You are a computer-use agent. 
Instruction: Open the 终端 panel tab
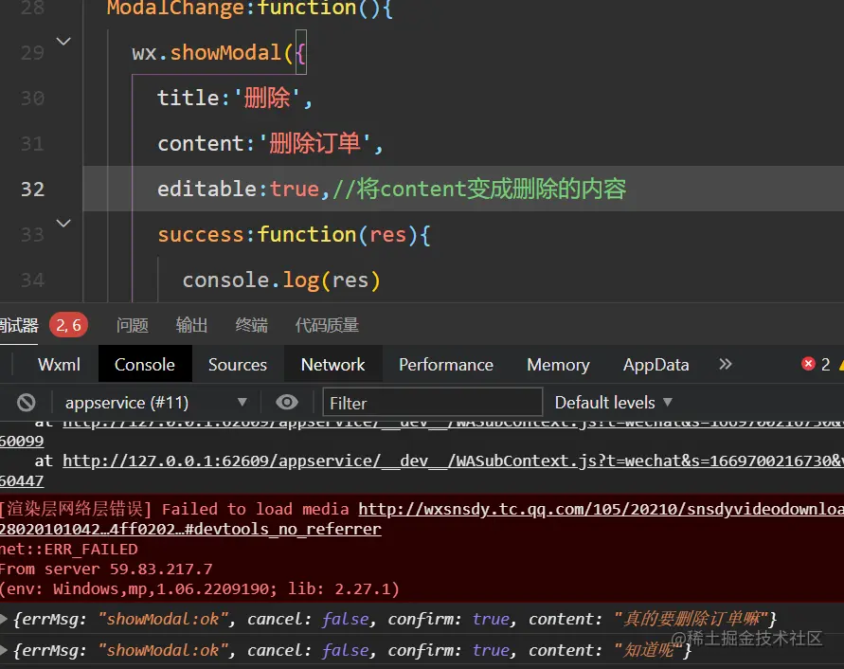pos(251,325)
